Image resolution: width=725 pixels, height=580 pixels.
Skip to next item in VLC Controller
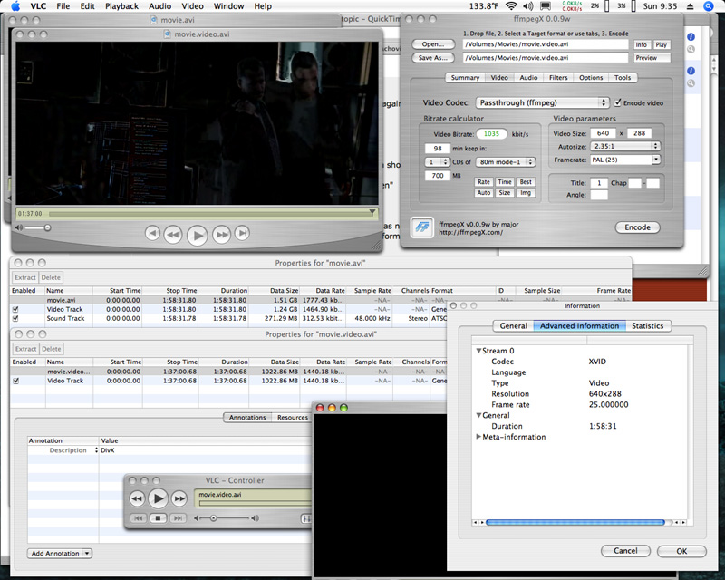178,518
